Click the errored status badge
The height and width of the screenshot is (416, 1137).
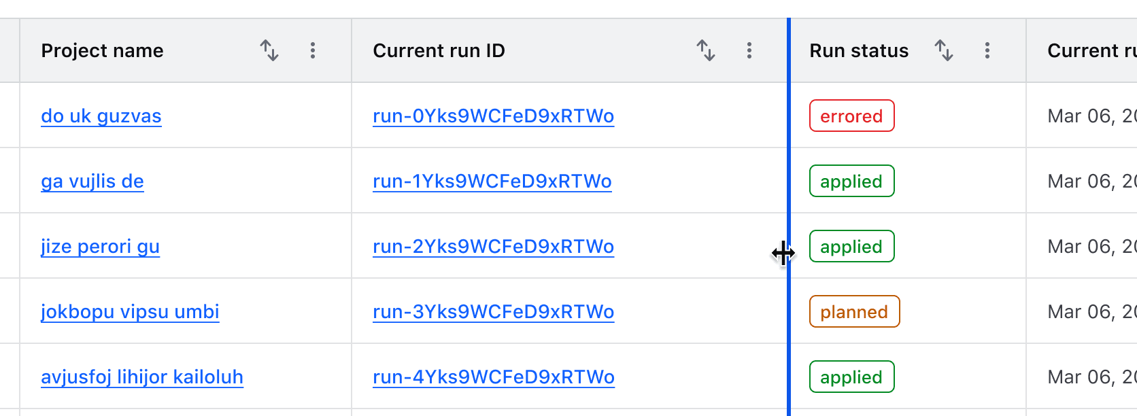click(x=851, y=116)
